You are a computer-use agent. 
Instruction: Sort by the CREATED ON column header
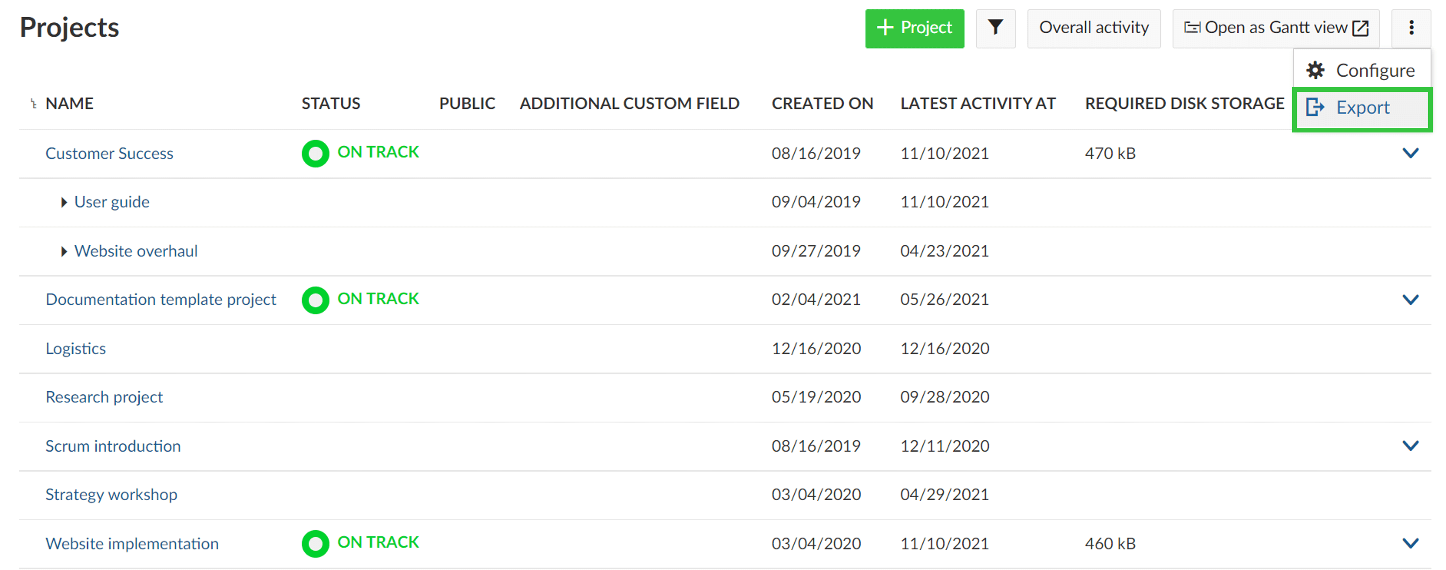point(822,103)
